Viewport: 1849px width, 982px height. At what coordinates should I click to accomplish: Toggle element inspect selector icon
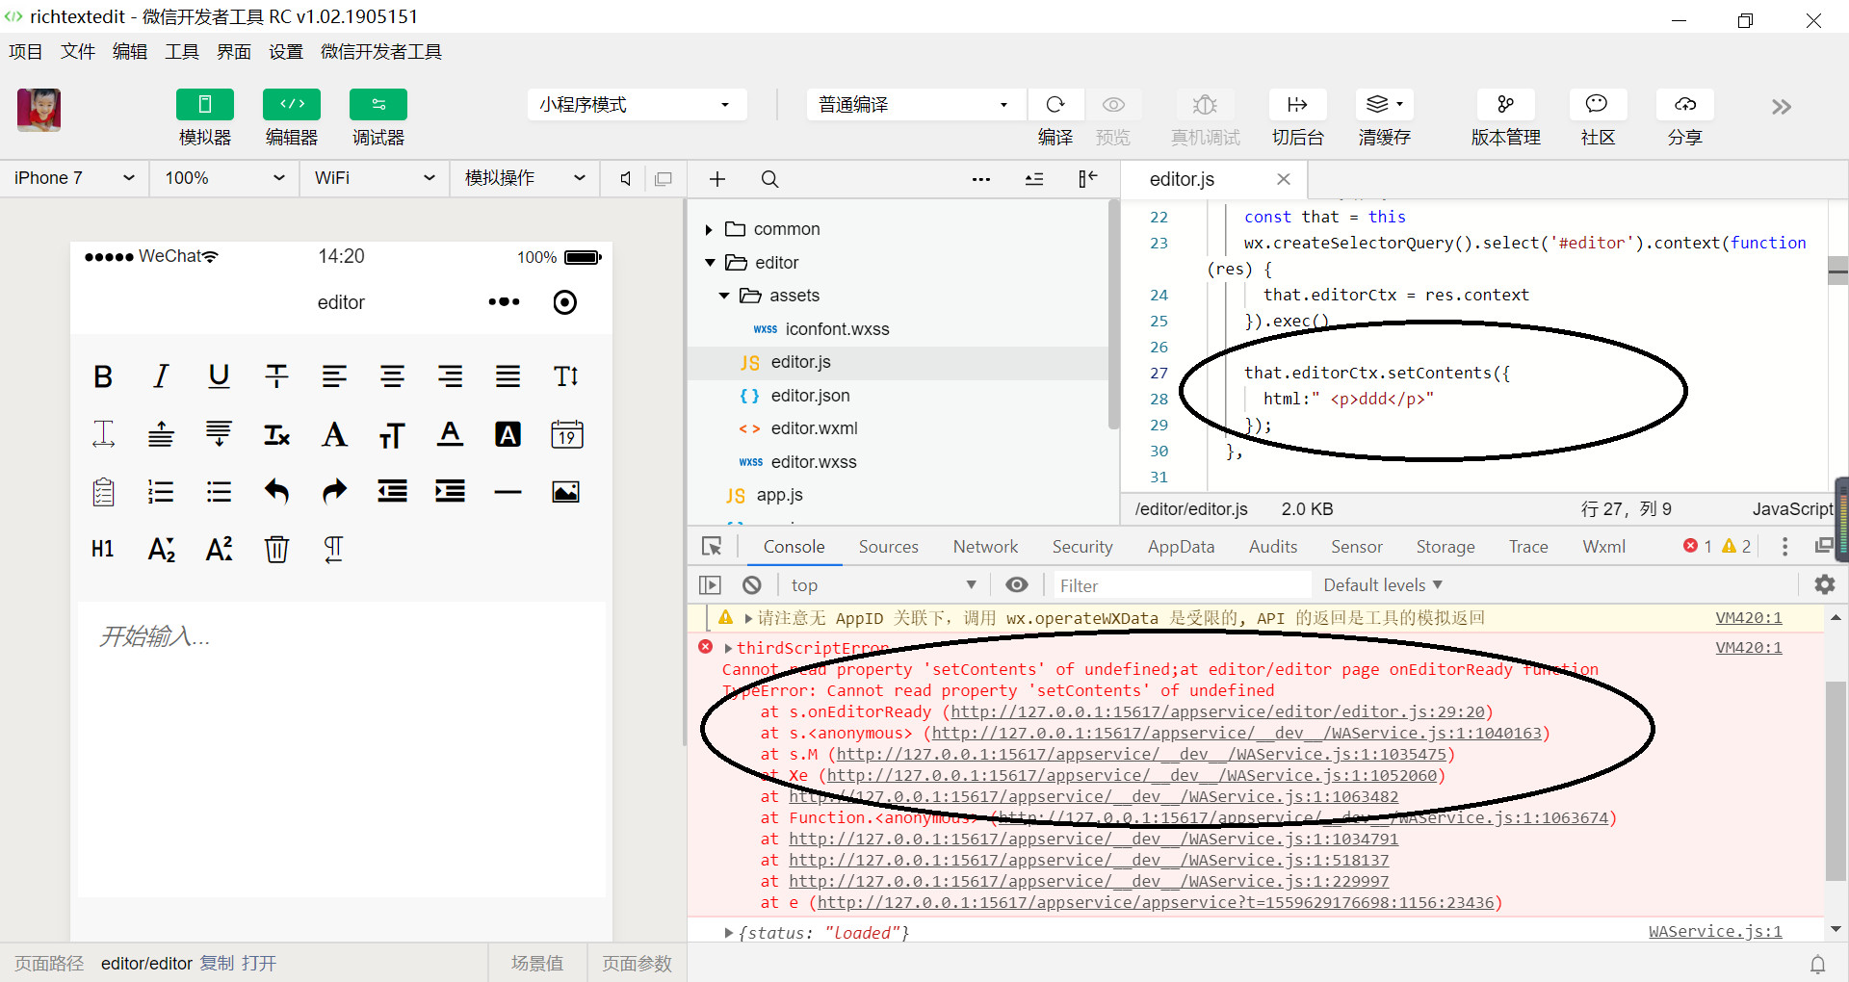click(x=712, y=547)
